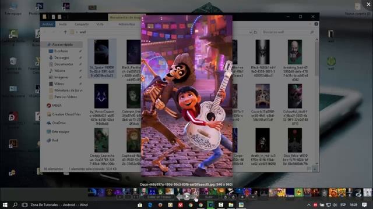Image resolution: width=373 pixels, height=209 pixels.
Task: Close the Picasa photo viewer overlay
Action: point(368,4)
